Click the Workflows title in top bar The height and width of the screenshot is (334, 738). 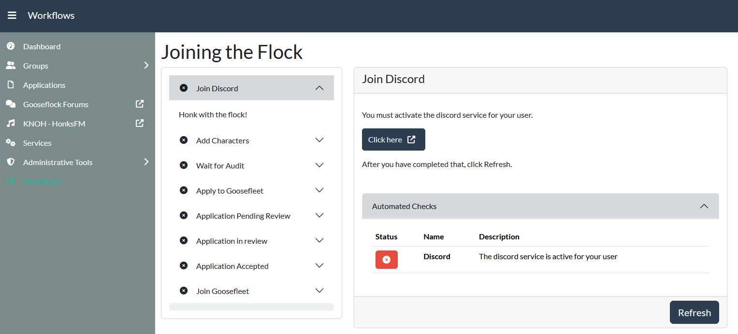(x=51, y=15)
